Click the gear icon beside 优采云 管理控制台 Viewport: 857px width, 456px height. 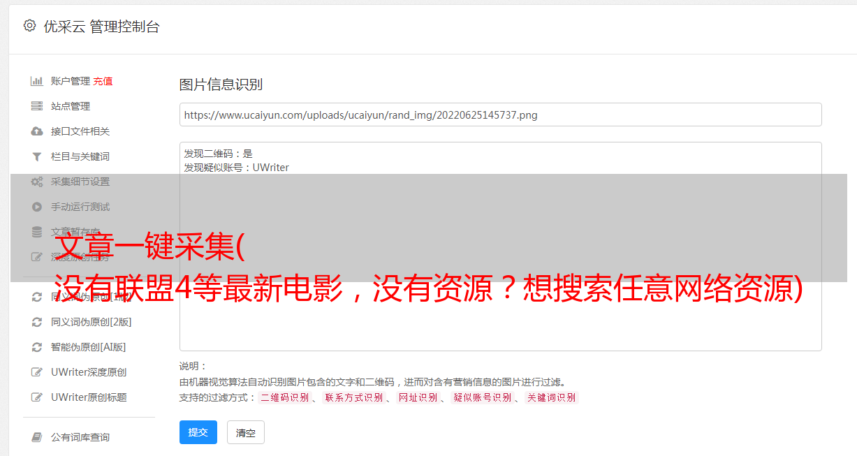pos(29,26)
